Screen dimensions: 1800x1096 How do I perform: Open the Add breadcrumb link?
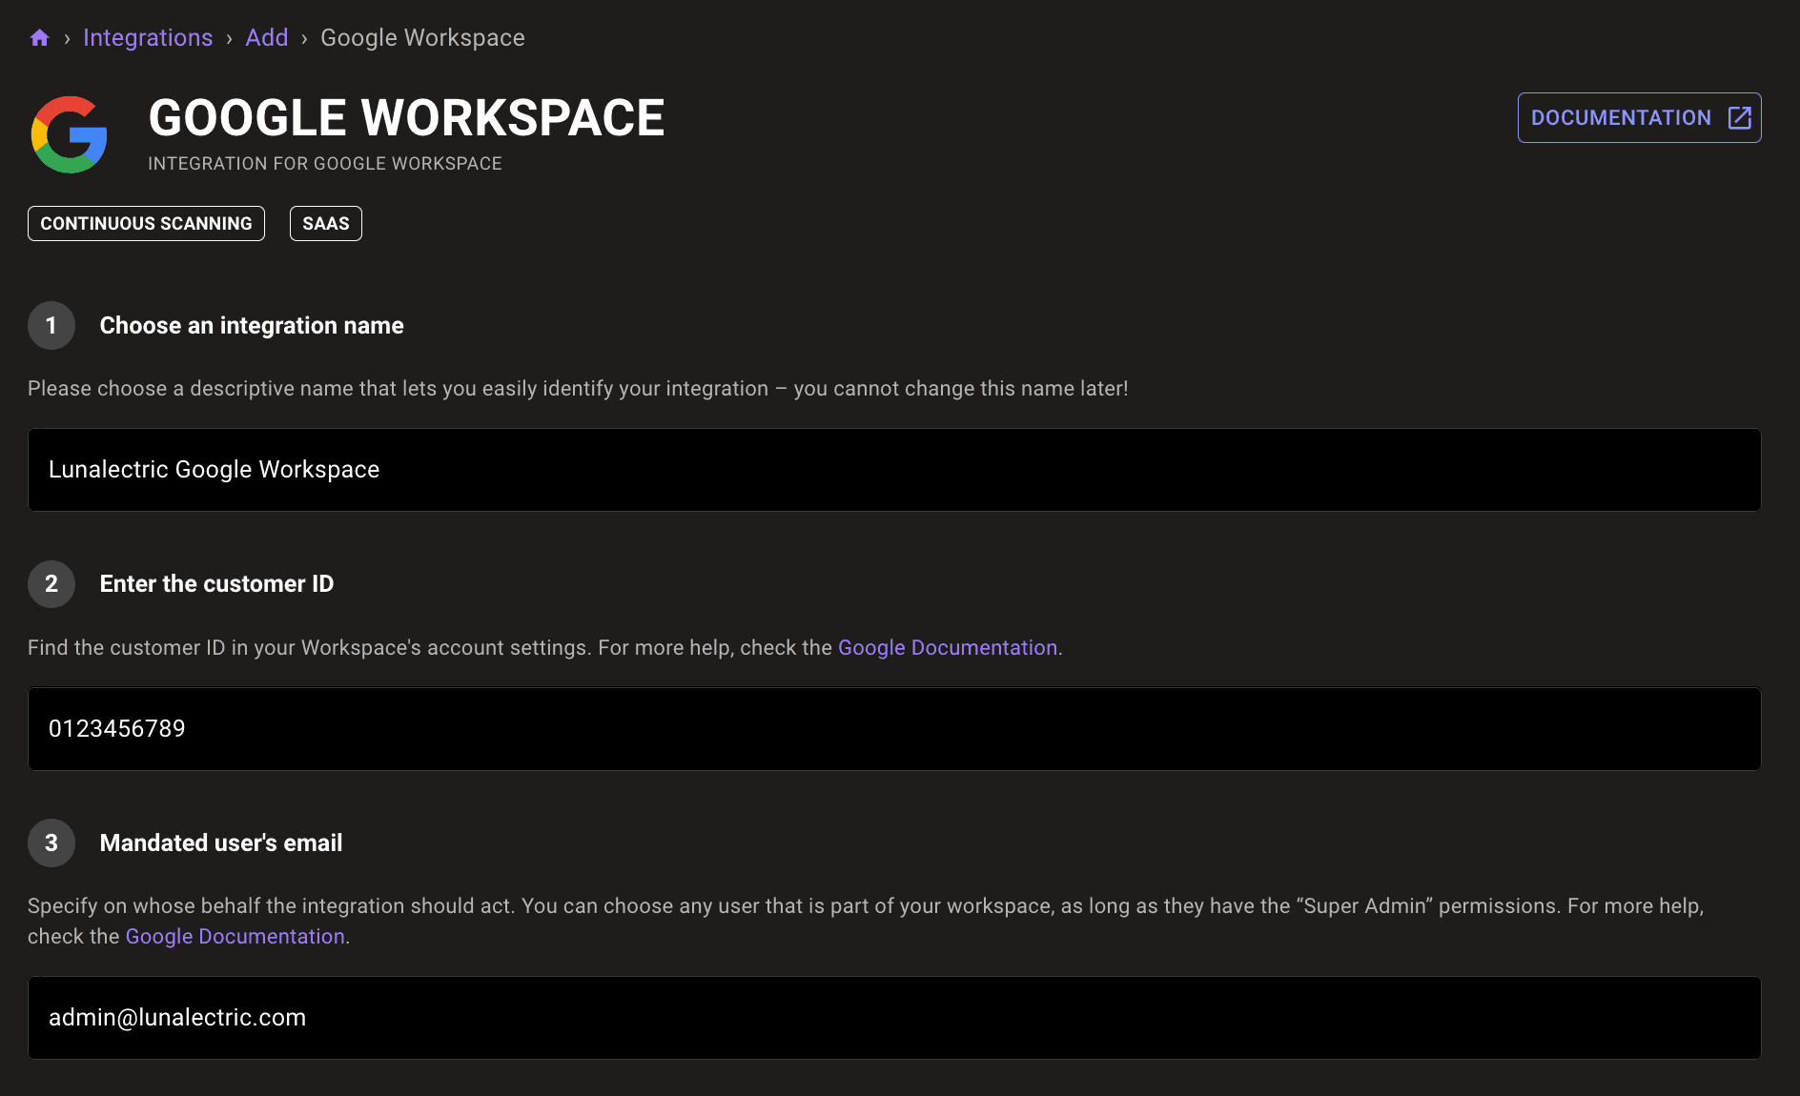[267, 37]
